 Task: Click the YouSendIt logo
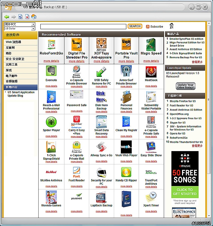77,197
